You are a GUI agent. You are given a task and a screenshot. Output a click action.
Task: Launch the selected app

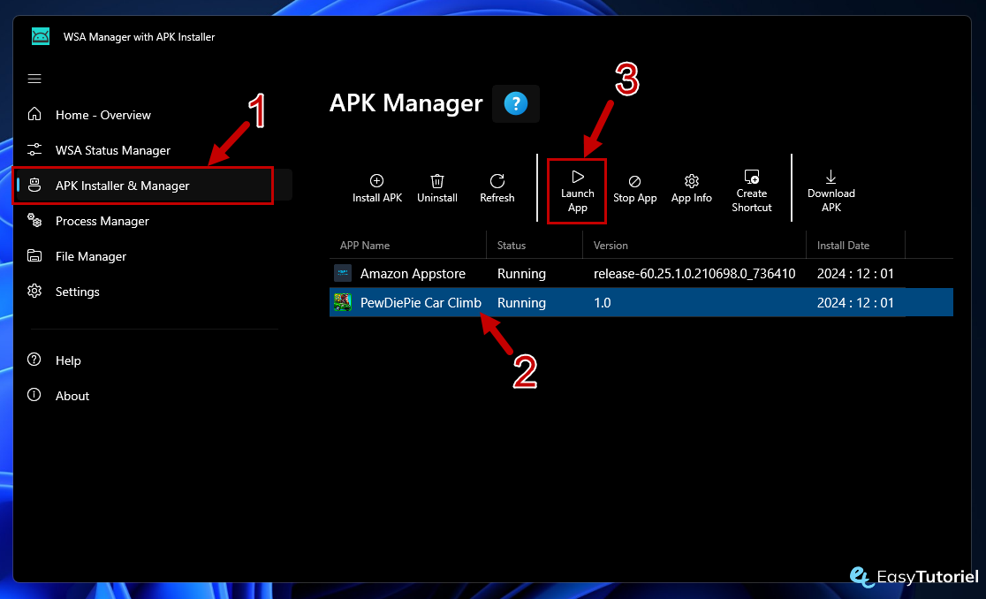point(577,191)
